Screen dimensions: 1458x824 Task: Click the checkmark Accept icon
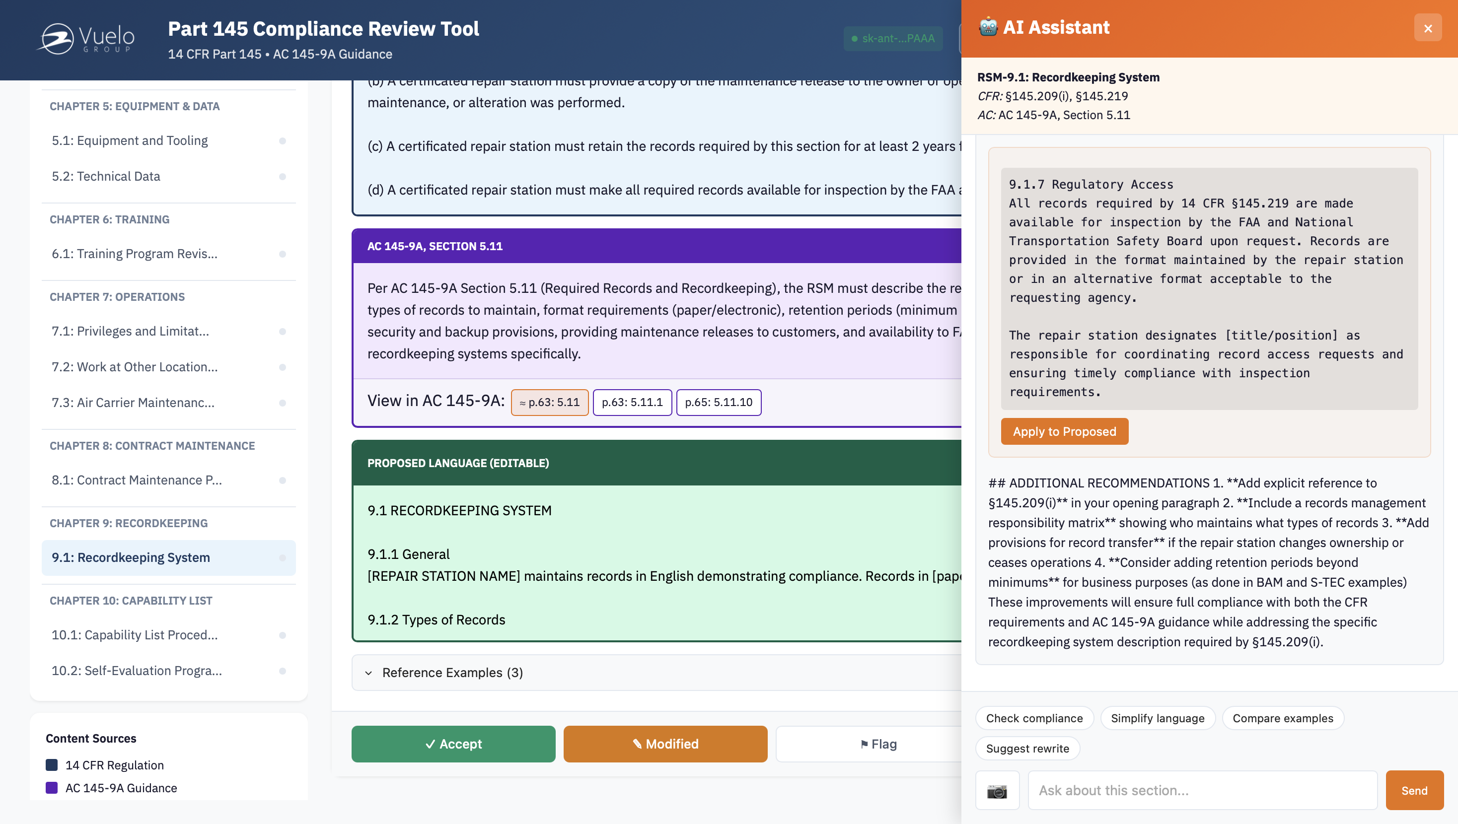[431, 744]
